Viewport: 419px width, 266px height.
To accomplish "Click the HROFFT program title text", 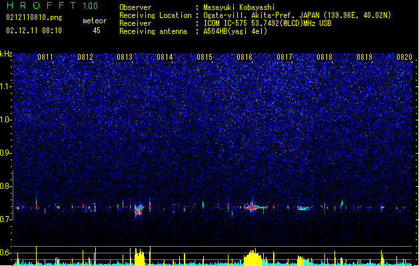I will [x=41, y=5].
